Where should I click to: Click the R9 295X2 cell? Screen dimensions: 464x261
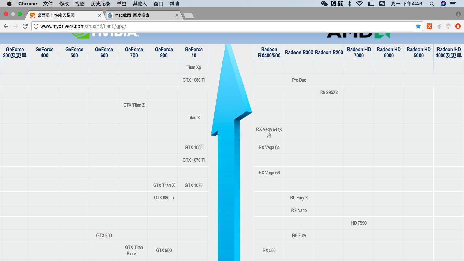(329, 92)
